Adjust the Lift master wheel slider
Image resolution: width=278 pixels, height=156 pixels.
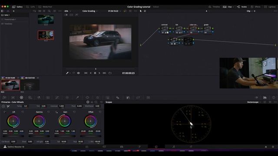[13, 136]
